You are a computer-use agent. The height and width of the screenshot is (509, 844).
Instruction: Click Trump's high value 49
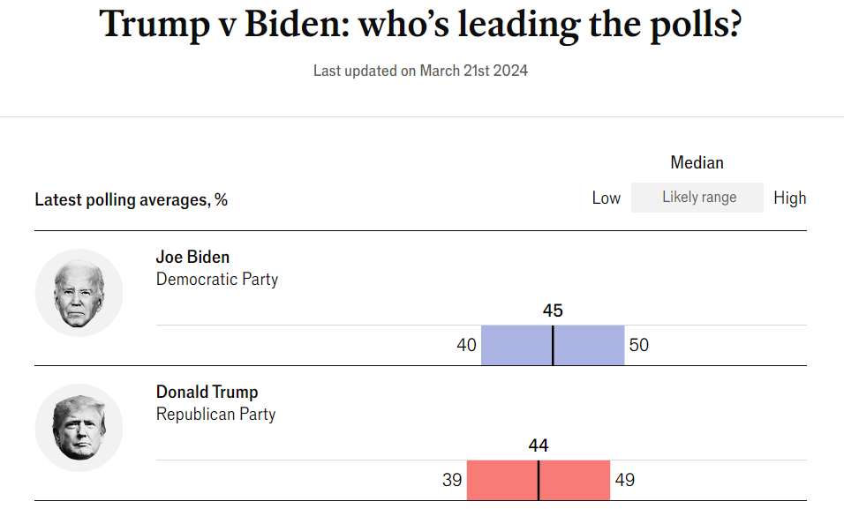click(x=624, y=480)
